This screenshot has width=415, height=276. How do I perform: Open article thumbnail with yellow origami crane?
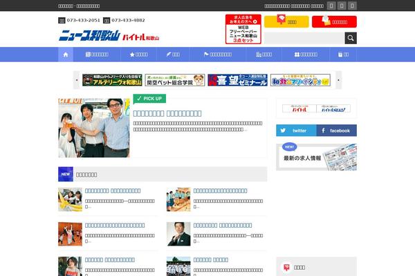[70, 199]
